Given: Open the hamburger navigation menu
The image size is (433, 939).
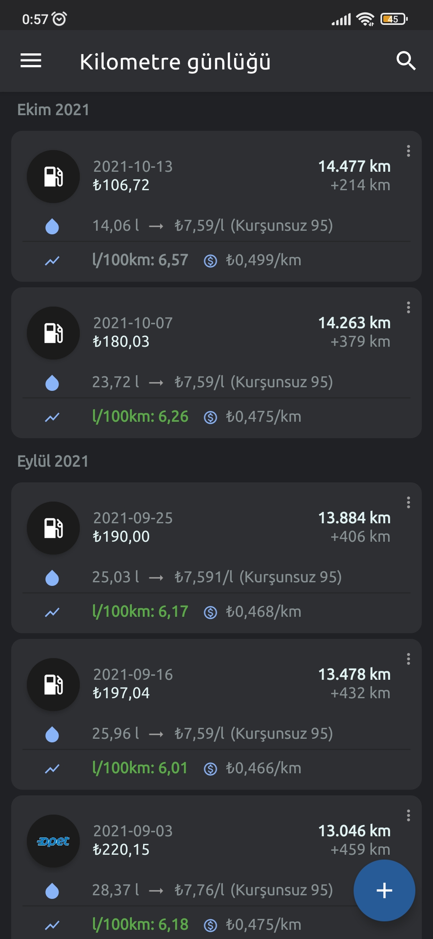Looking at the screenshot, I should pos(31,61).
